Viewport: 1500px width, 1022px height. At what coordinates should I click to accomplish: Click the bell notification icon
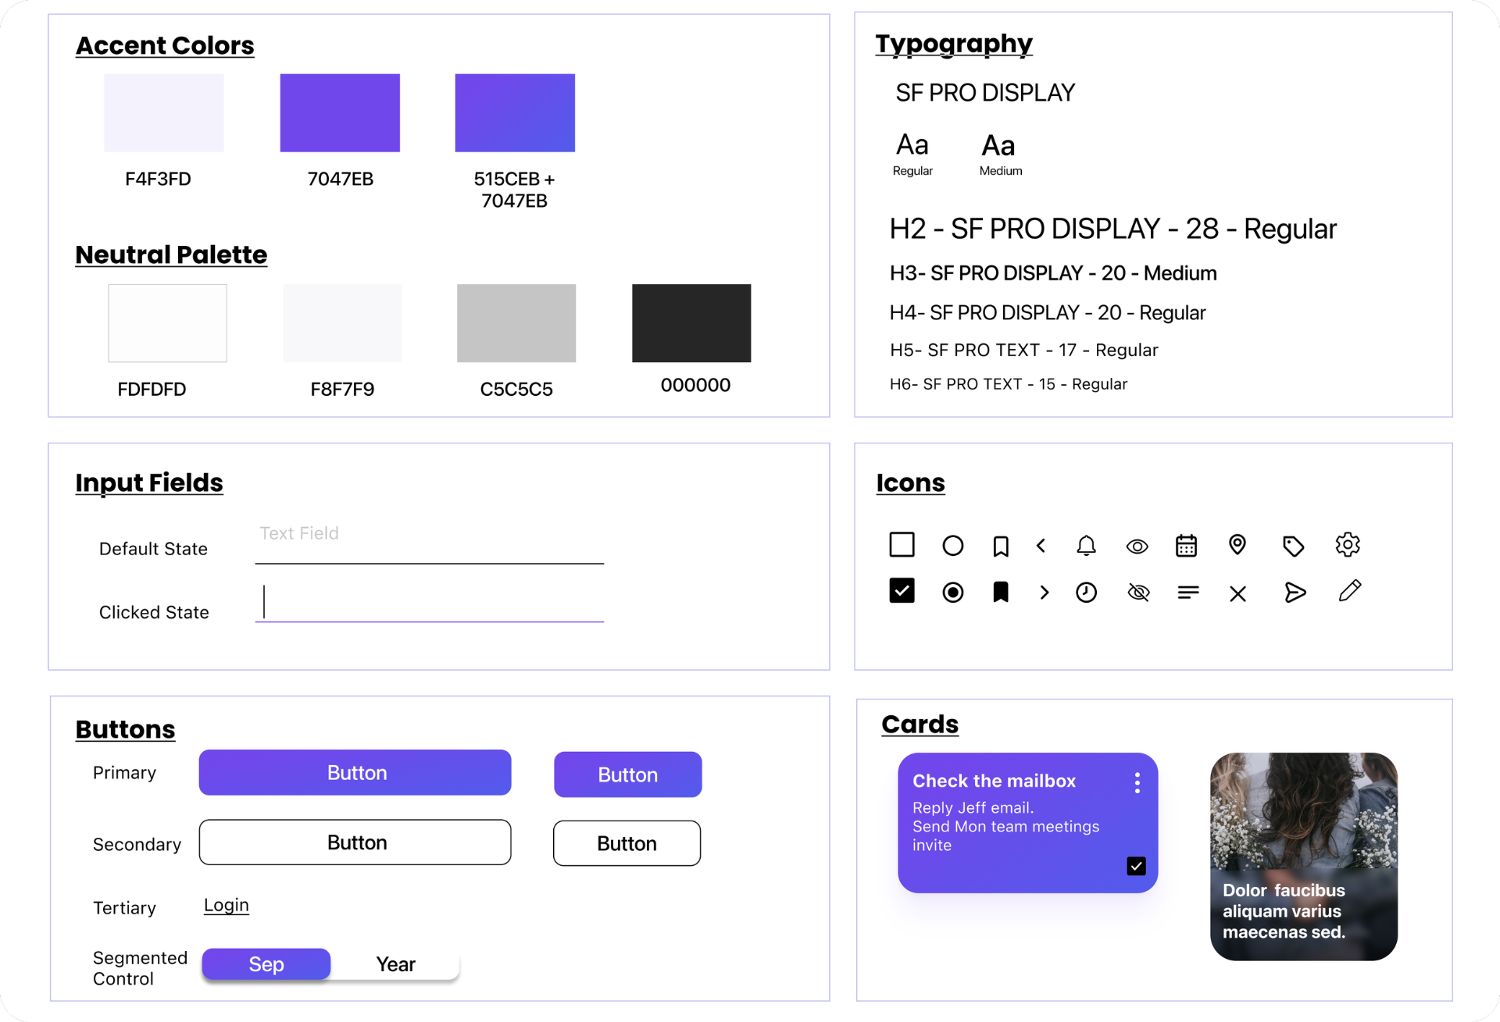click(1086, 545)
